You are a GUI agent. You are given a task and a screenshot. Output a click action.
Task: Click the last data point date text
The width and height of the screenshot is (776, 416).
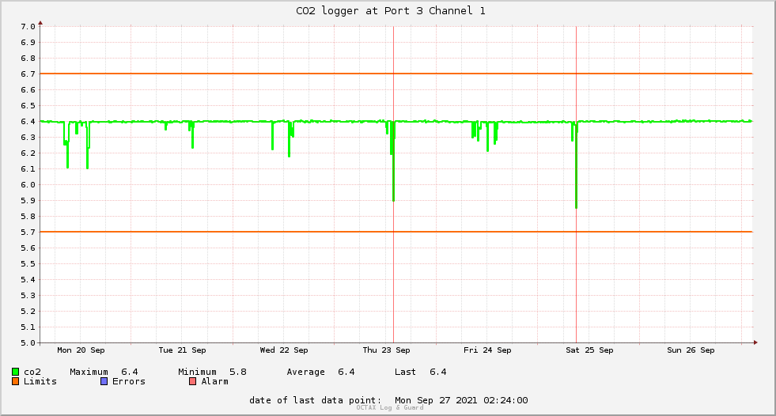(x=388, y=400)
